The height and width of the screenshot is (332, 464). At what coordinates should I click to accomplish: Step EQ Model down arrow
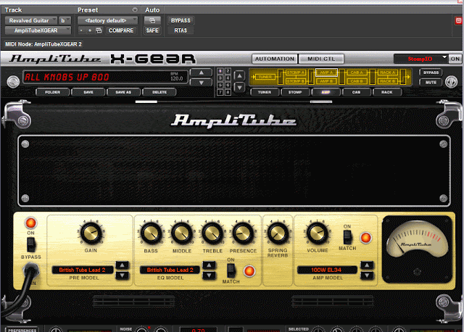point(210,275)
